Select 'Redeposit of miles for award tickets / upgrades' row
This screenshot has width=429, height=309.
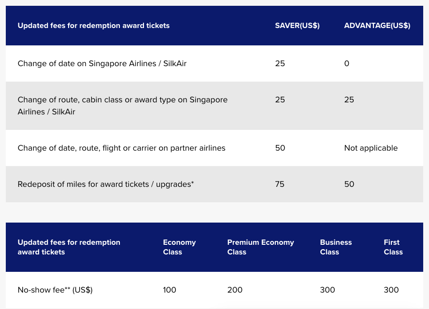[214, 184]
